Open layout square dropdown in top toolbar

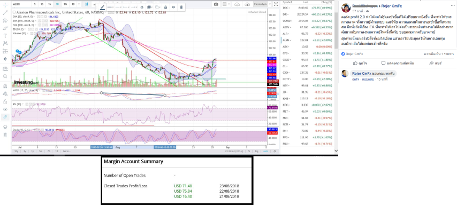pyautogui.click(x=226, y=4)
